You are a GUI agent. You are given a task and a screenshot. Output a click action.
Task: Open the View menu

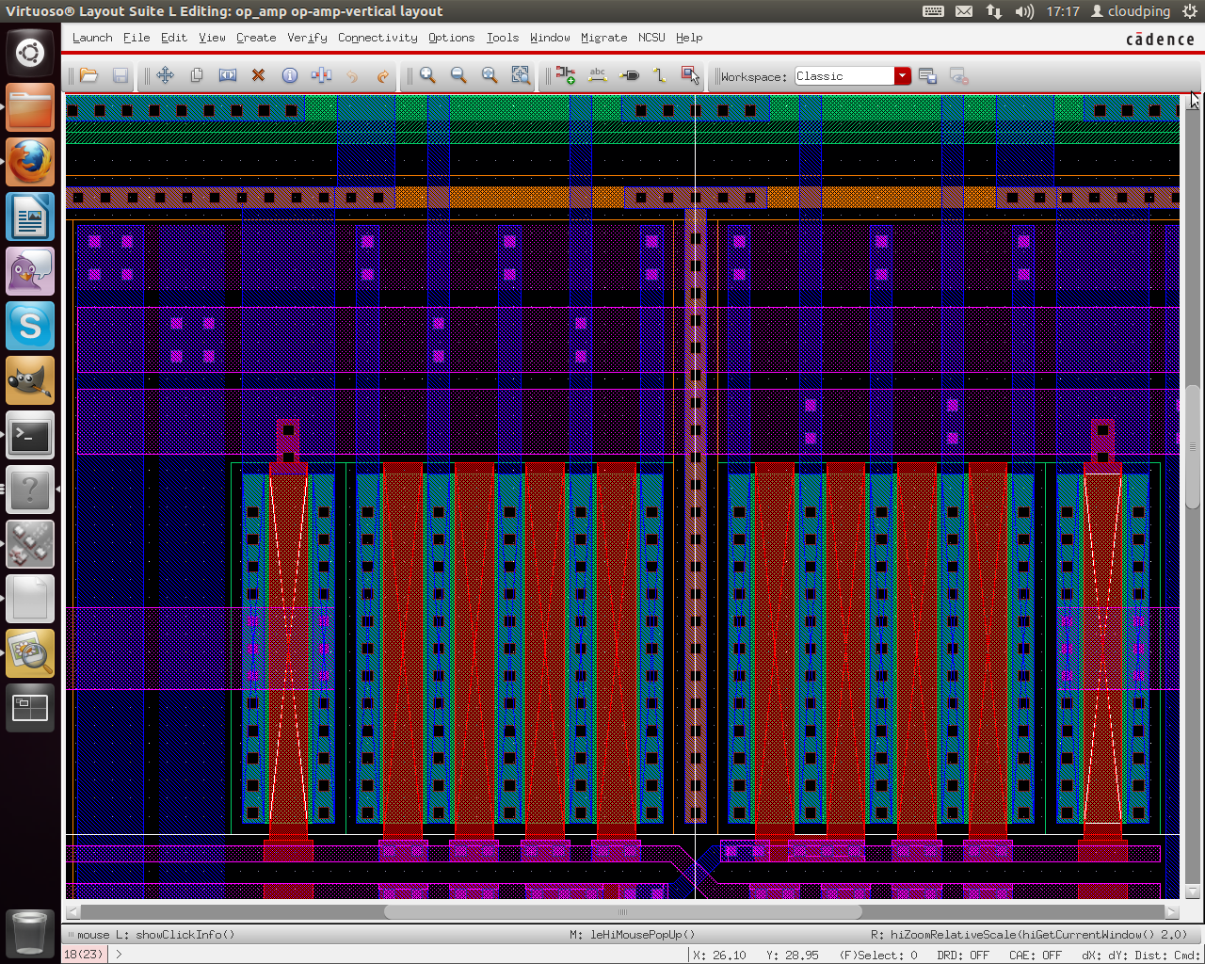212,38
